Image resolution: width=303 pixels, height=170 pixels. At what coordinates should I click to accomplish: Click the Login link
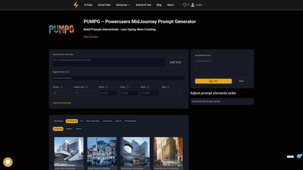tap(199, 5)
